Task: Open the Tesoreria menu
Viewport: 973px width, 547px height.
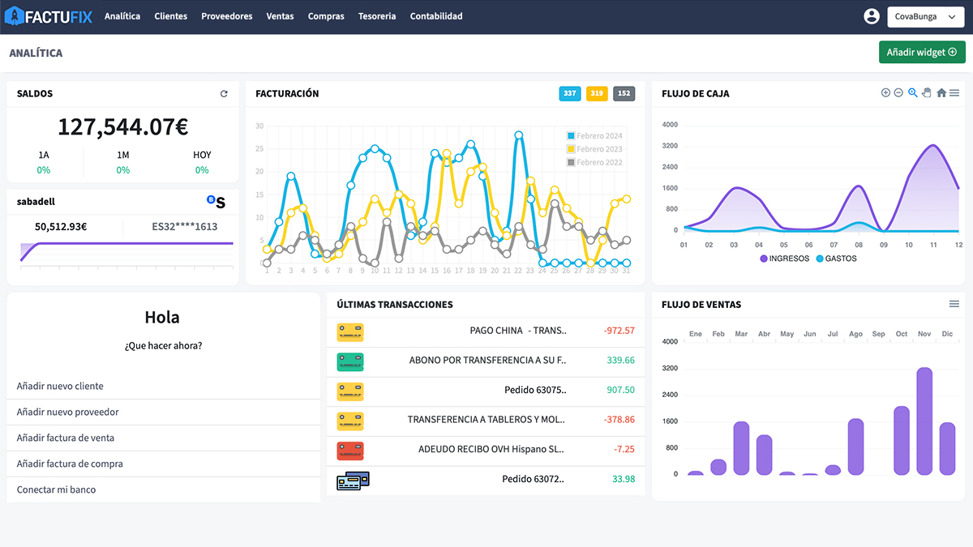Action: pyautogui.click(x=377, y=16)
